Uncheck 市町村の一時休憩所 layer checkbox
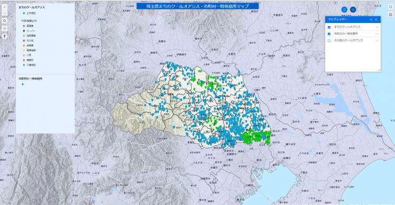Image resolution: width=395 pixels, height=205 pixels. pyautogui.click(x=329, y=34)
